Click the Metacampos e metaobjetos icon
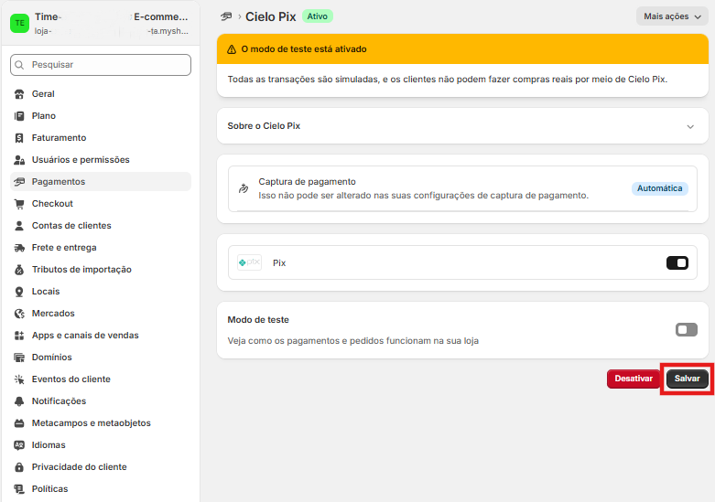The height and width of the screenshot is (502, 715). click(19, 423)
